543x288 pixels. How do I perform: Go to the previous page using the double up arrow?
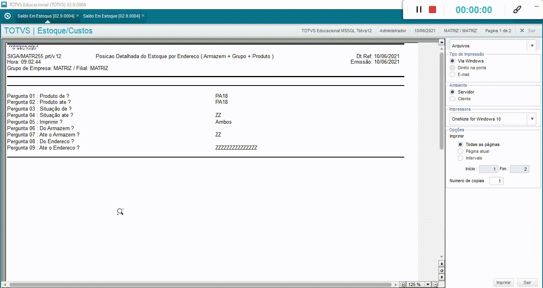click(x=442, y=263)
